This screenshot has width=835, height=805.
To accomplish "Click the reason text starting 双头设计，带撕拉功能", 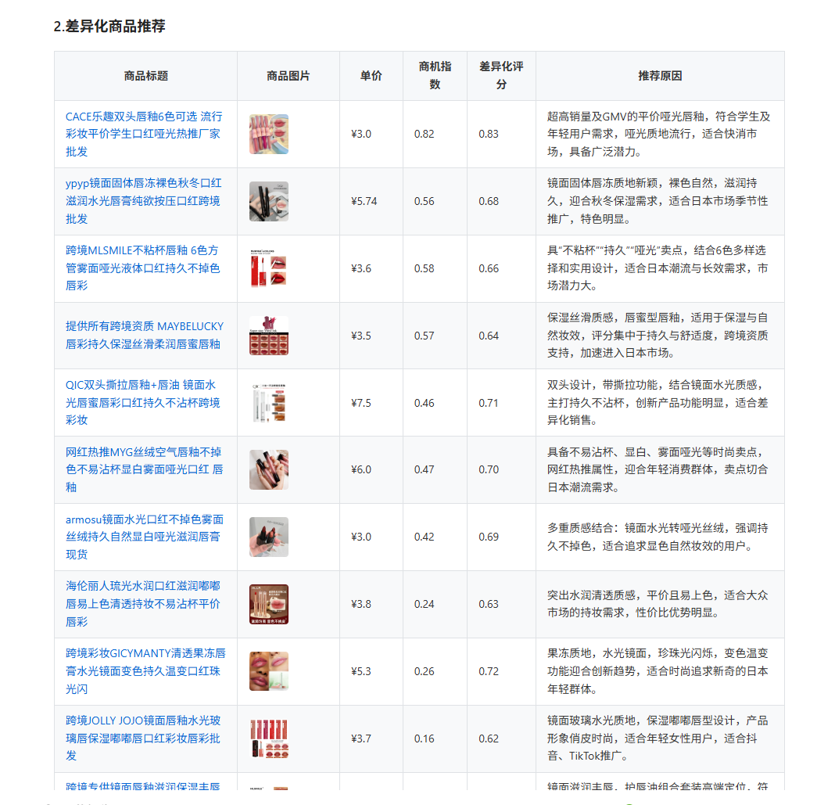I will click(658, 402).
